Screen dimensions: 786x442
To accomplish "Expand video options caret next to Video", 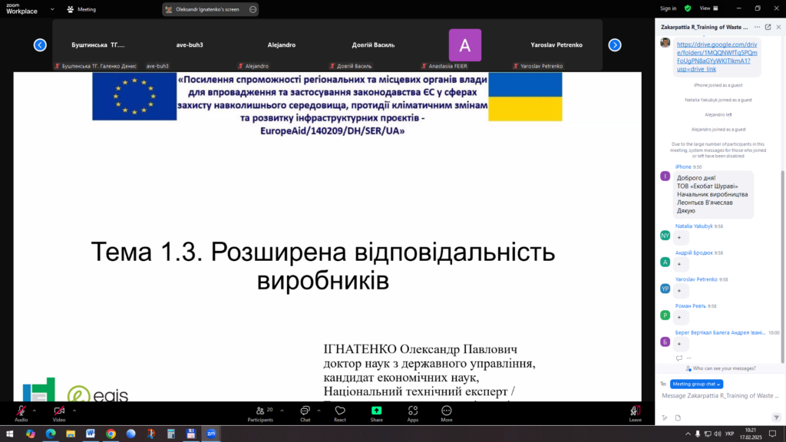I will tap(74, 411).
